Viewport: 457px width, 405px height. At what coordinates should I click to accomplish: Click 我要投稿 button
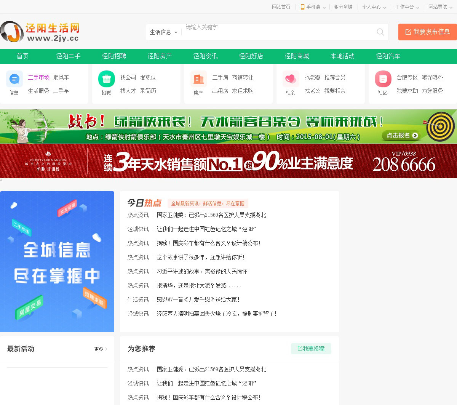(311, 349)
